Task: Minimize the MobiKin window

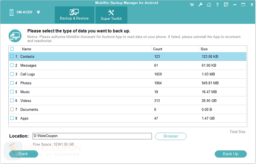Action: pos(235,5)
